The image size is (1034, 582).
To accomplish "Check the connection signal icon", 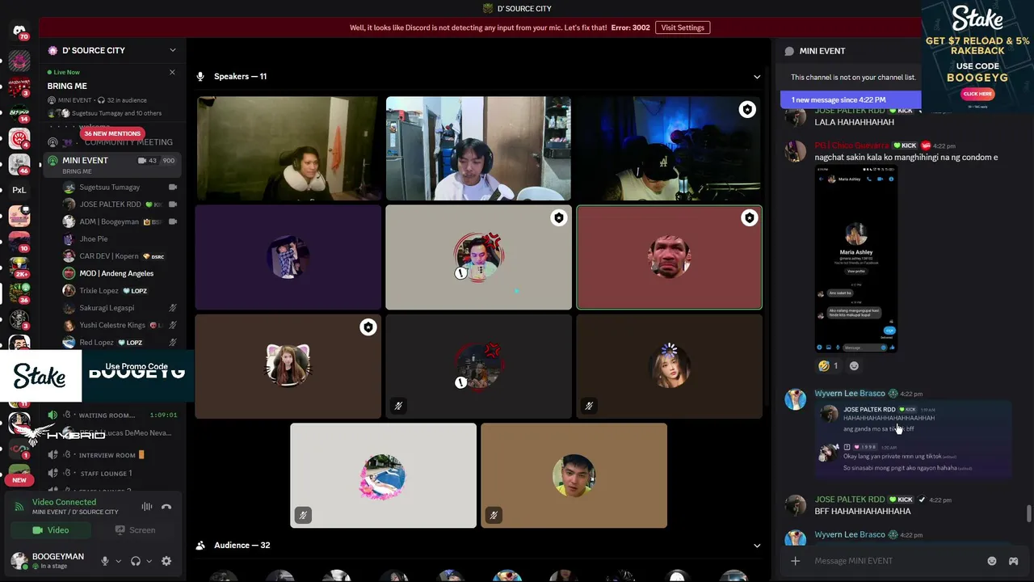I will (x=19, y=507).
